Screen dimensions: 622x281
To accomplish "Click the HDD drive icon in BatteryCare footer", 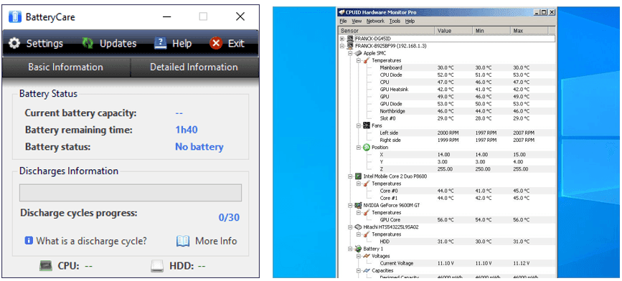I will pos(157,267).
